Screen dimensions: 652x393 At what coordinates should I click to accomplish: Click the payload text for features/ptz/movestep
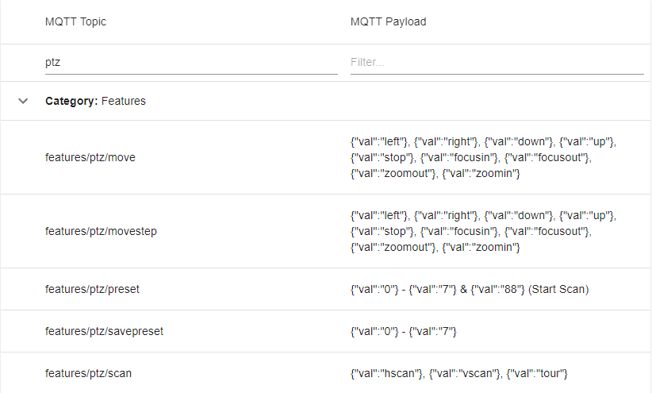[x=484, y=231]
